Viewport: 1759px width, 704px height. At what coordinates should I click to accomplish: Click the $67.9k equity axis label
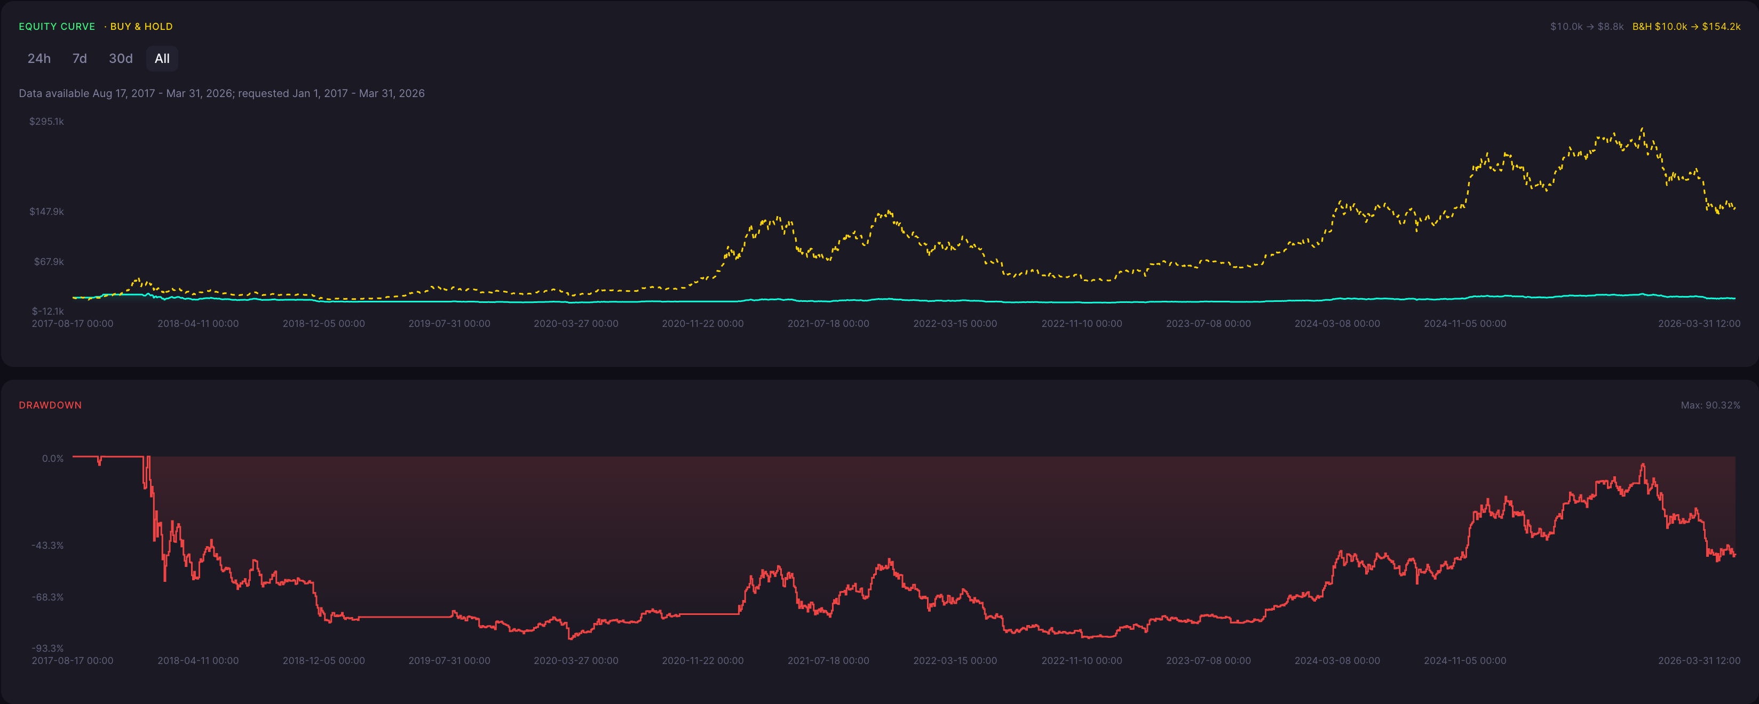pyautogui.click(x=49, y=262)
